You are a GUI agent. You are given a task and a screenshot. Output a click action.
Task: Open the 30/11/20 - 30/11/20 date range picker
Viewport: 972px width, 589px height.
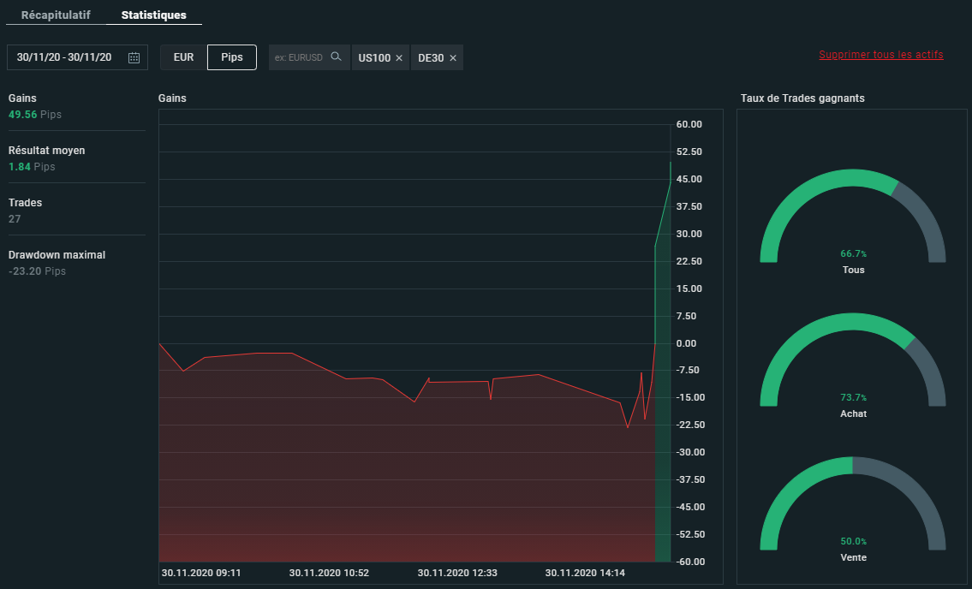[64, 57]
